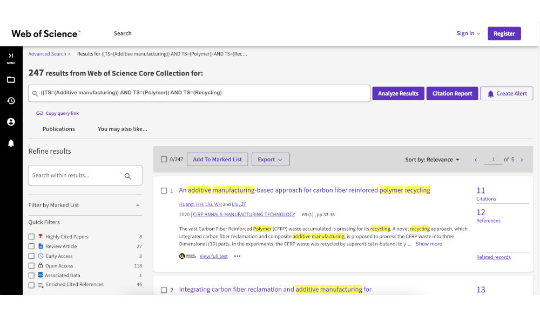
Task: Click the Citation Report button
Action: pos(452,94)
